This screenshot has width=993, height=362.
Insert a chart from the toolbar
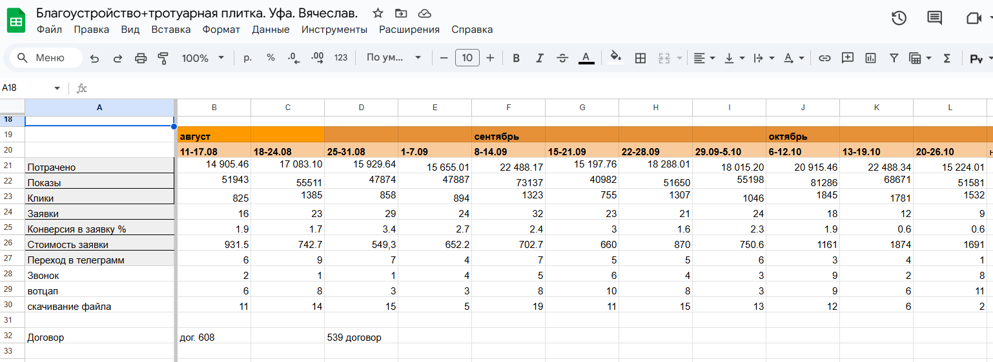tap(870, 58)
